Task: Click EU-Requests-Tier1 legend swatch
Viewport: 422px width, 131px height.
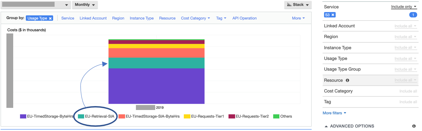Action: 187,116
